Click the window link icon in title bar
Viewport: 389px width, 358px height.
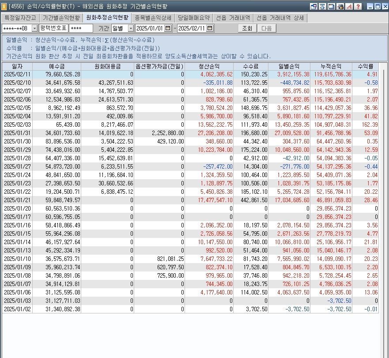click(x=313, y=7)
